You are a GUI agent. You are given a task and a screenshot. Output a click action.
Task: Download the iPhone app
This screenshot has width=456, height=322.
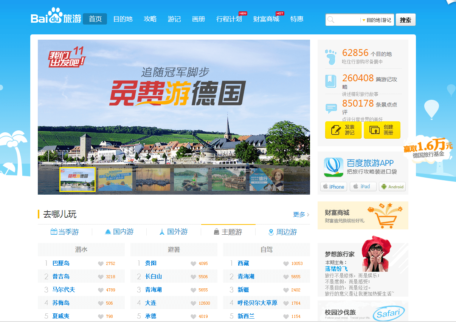point(333,187)
